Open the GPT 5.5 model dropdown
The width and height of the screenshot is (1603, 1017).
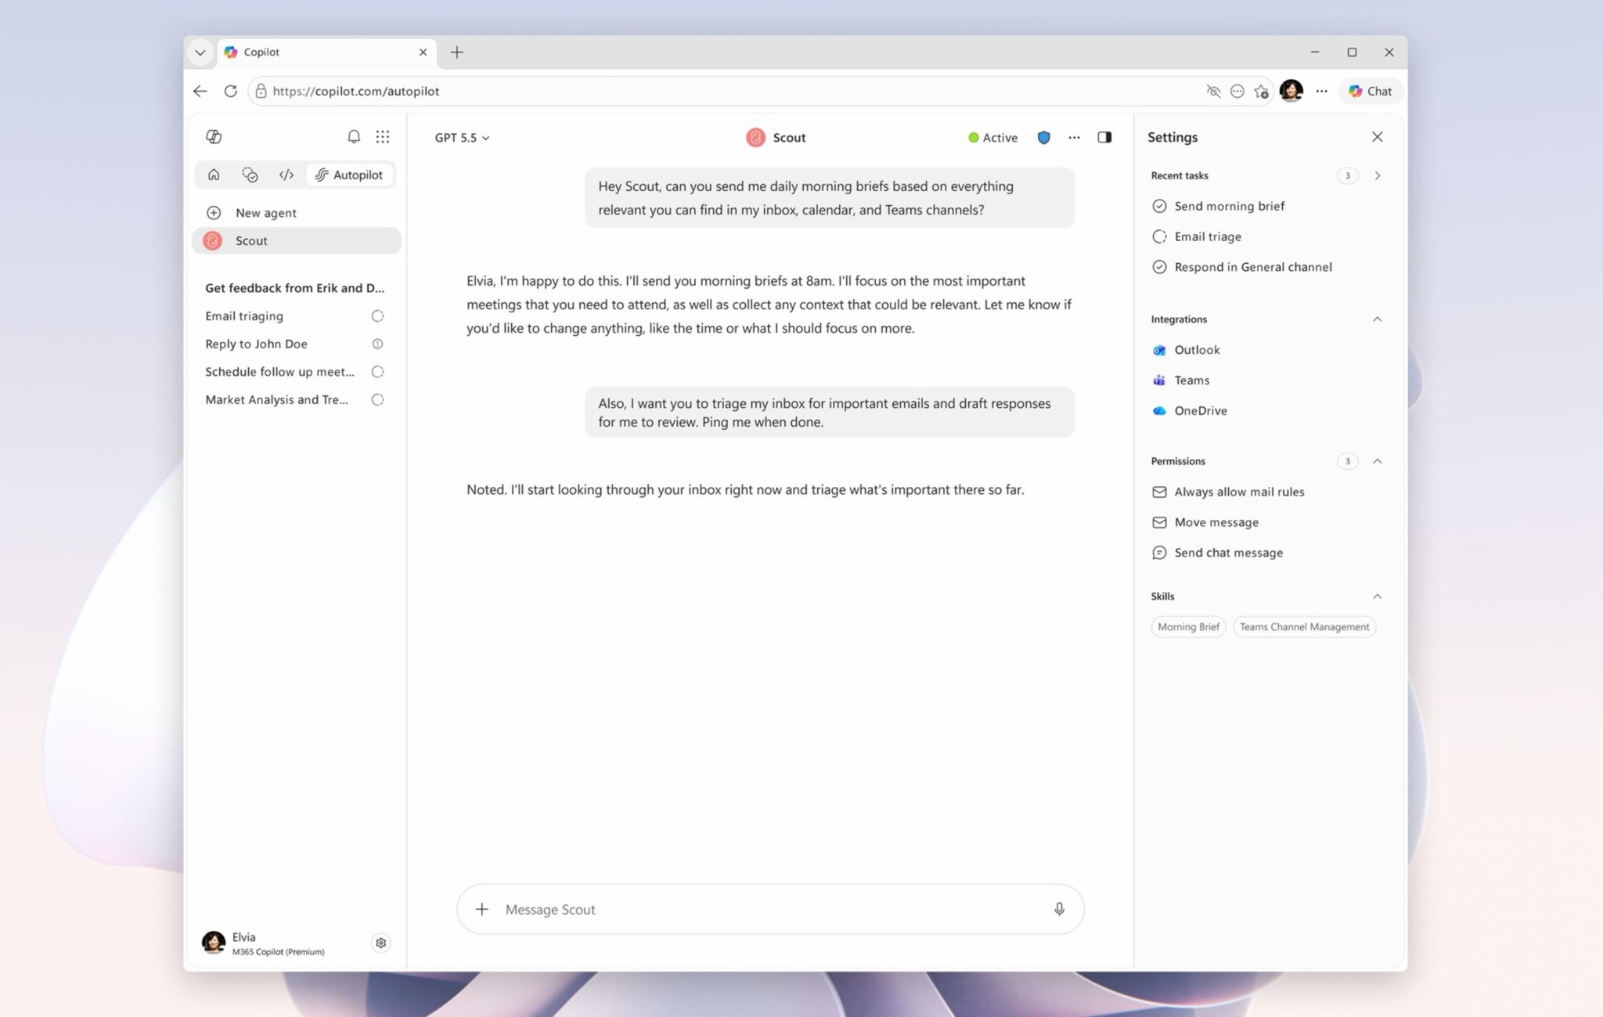pyautogui.click(x=462, y=138)
